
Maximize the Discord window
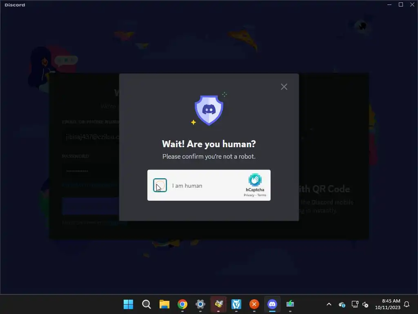tap(401, 4)
